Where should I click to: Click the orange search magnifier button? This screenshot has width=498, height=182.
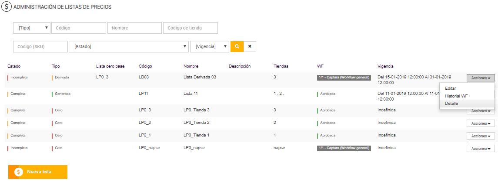237,46
